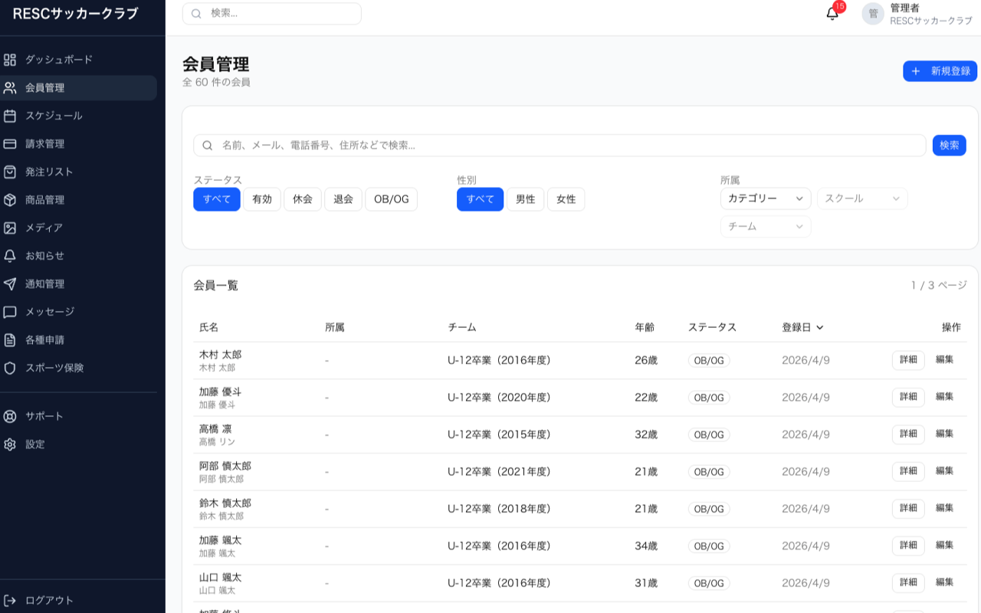Screen dimensions: 981x613
Task: Click the schedule calendar icon in sidebar
Action: coord(10,116)
